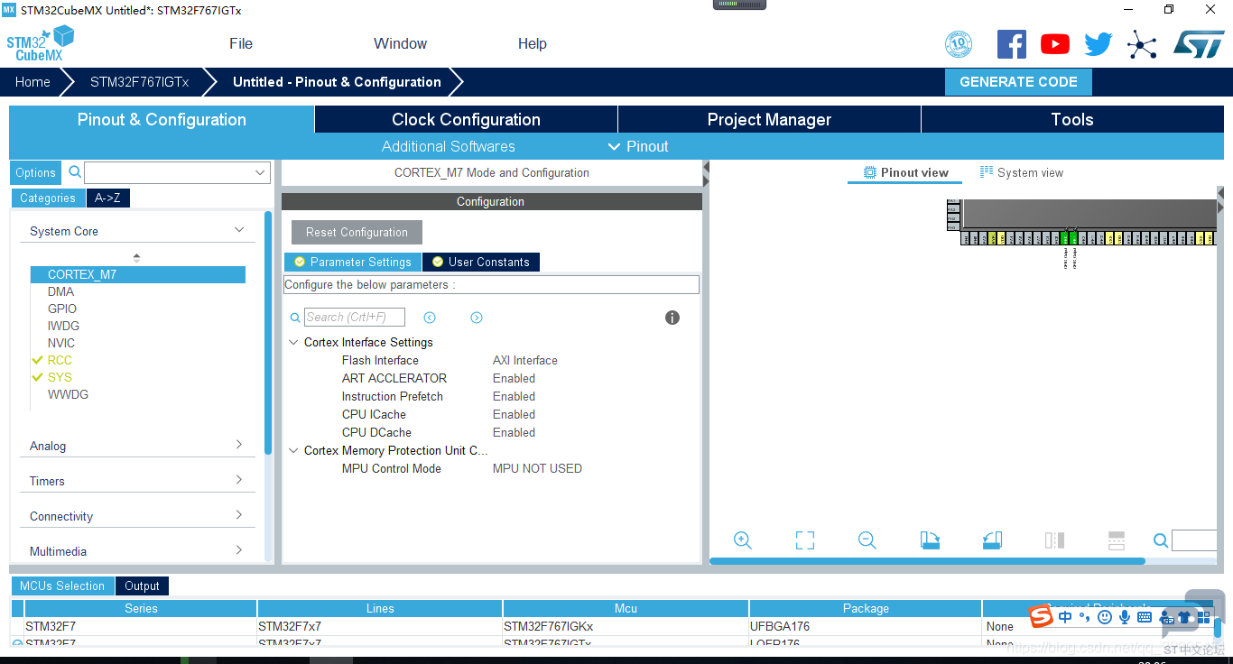Screen dimensions: 1233x664
Task: Open the Pinout dropdown menu
Action: (x=638, y=146)
